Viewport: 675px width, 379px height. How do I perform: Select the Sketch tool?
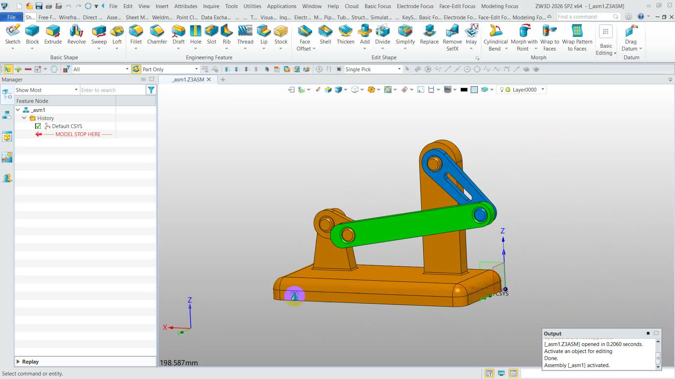(x=13, y=35)
